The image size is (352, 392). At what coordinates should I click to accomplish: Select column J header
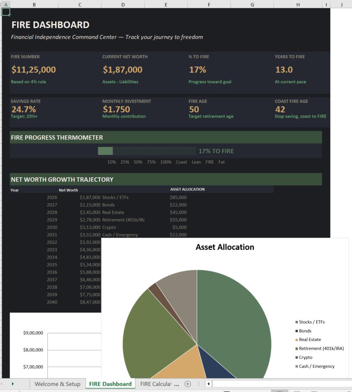coord(341,4)
